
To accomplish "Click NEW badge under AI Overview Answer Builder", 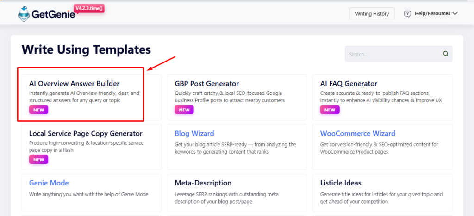I will [39, 110].
